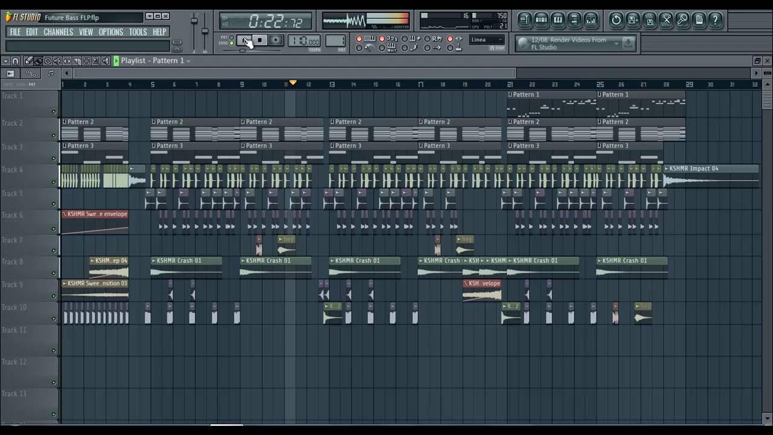Open the OPTIONS menu
The image size is (773, 435).
click(x=111, y=32)
